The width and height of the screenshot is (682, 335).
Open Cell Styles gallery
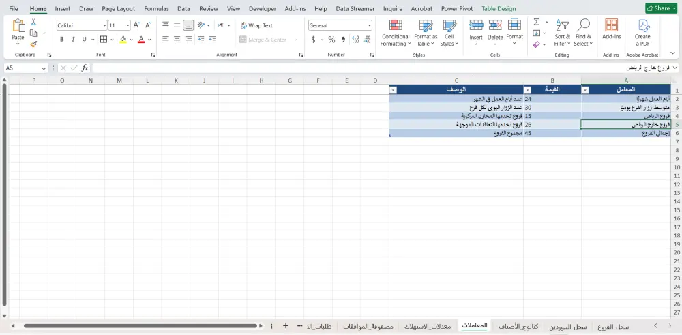449,33
